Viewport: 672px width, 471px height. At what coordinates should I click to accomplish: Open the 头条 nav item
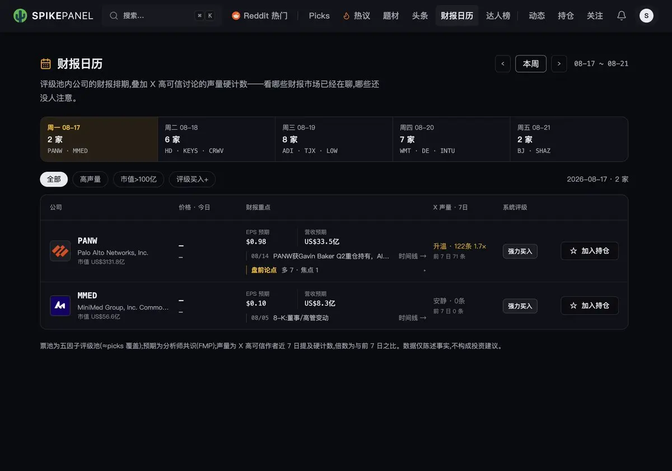[420, 16]
